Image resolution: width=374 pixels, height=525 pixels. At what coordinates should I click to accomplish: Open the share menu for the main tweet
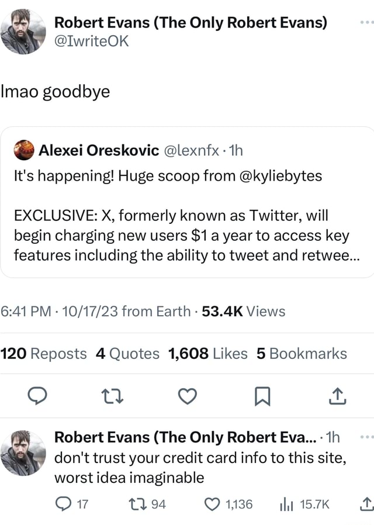[337, 396]
